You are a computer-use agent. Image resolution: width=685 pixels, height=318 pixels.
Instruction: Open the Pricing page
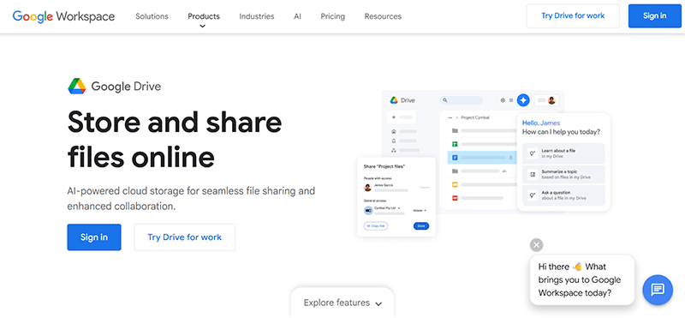click(332, 16)
